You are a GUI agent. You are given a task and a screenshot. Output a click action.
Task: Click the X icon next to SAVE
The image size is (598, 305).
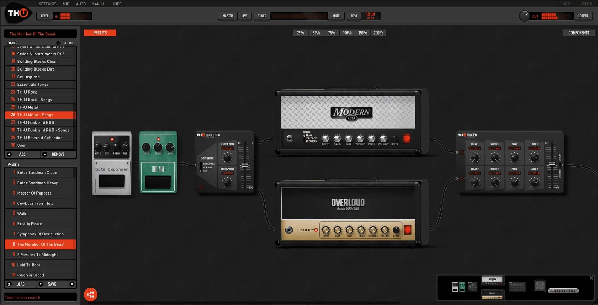72,284
